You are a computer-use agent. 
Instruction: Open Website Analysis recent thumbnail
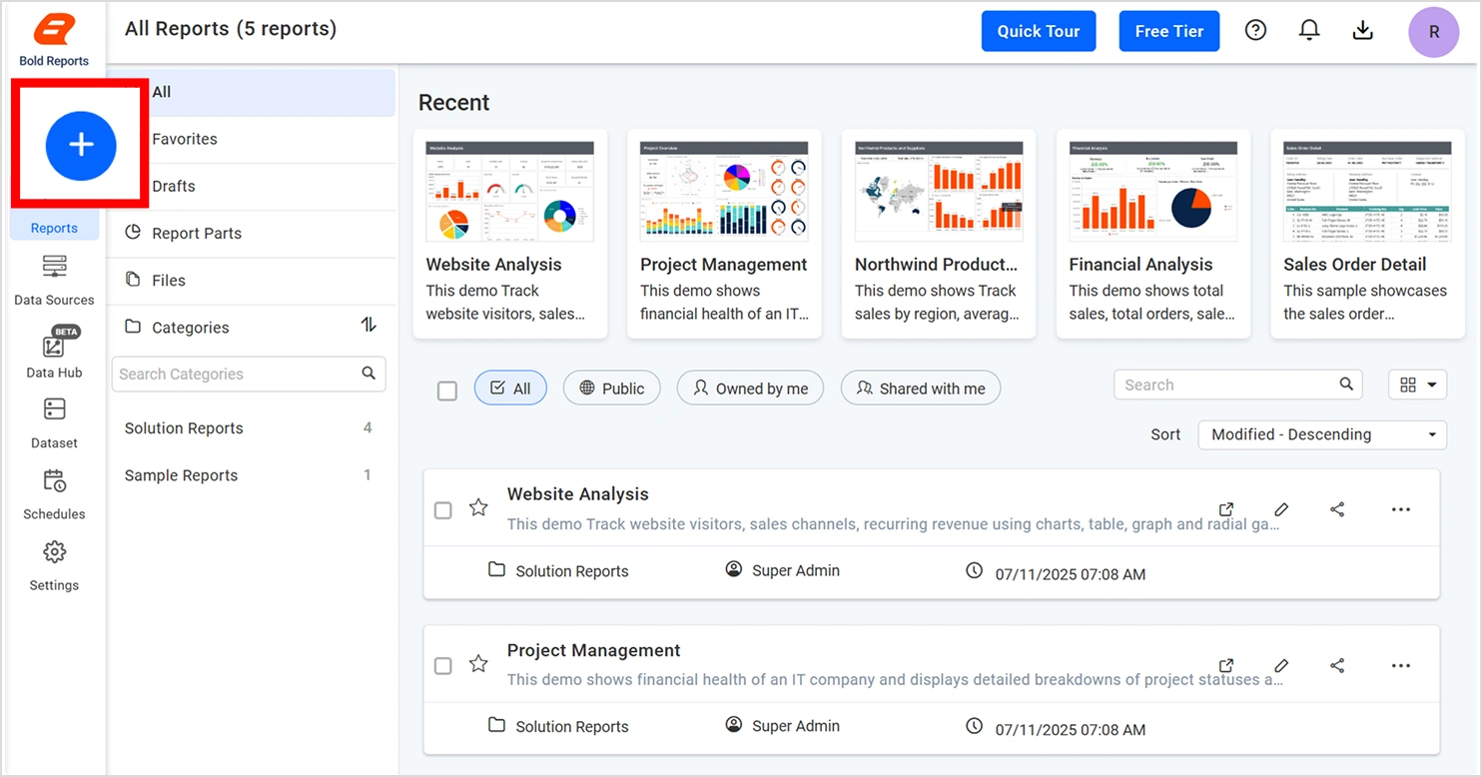point(509,191)
